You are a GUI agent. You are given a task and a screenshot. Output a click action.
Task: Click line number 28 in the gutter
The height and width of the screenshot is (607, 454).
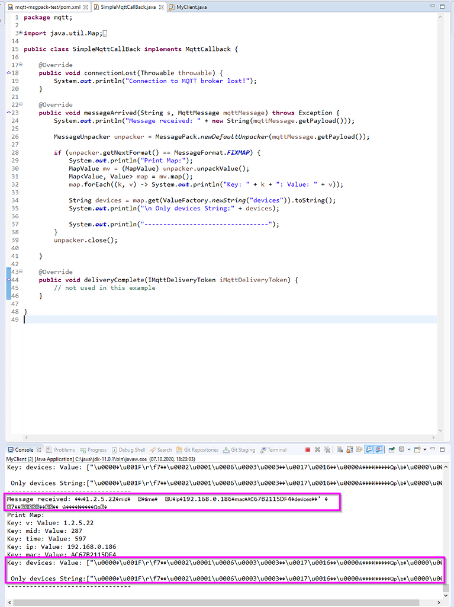point(15,152)
